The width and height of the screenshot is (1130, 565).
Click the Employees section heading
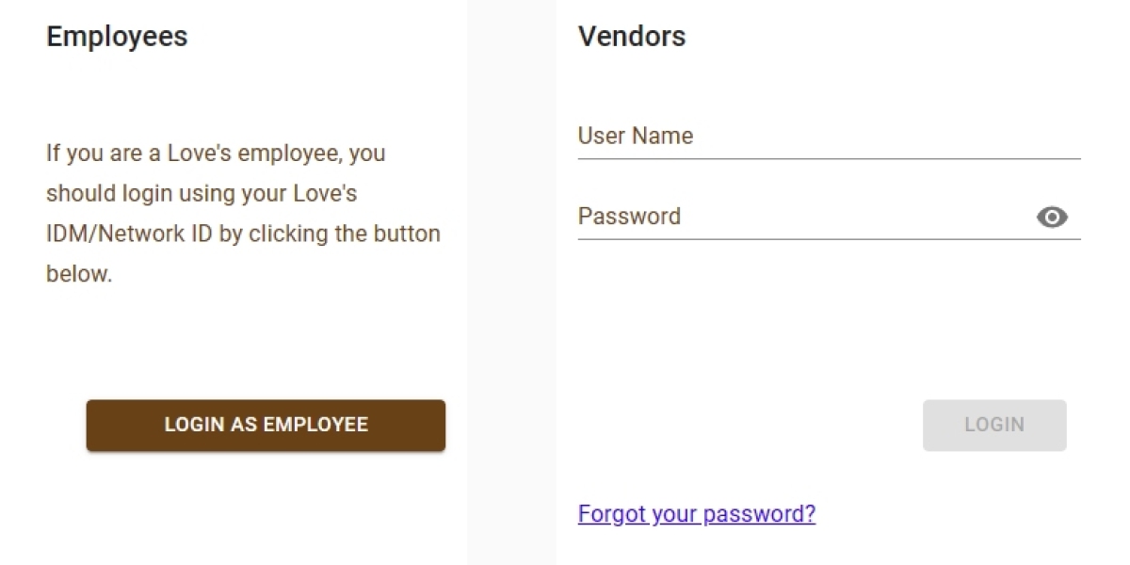pyautogui.click(x=117, y=37)
